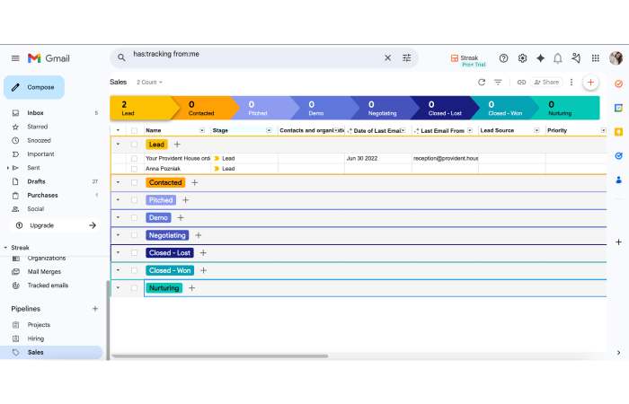This screenshot has width=629, height=404.
Task: Check the Lead group checkbox
Action: click(x=134, y=145)
